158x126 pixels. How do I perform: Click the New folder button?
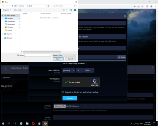(x=18, y=10)
